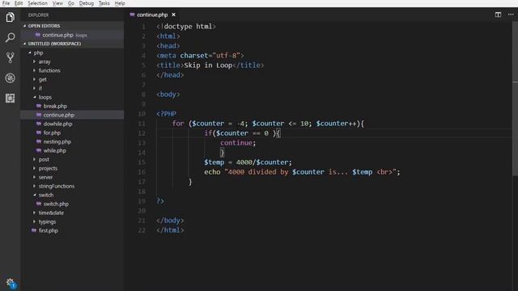Open the View menu
Screen dimensions: 518x291
[57, 3]
